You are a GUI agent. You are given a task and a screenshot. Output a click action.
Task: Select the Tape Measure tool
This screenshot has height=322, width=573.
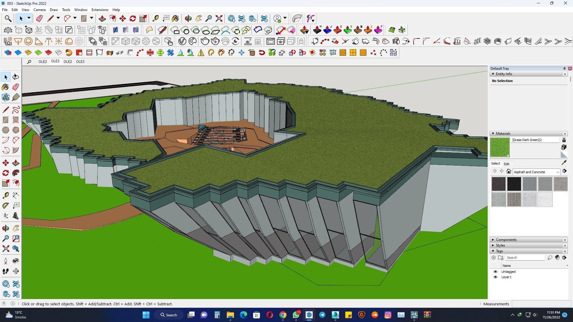coord(5,195)
